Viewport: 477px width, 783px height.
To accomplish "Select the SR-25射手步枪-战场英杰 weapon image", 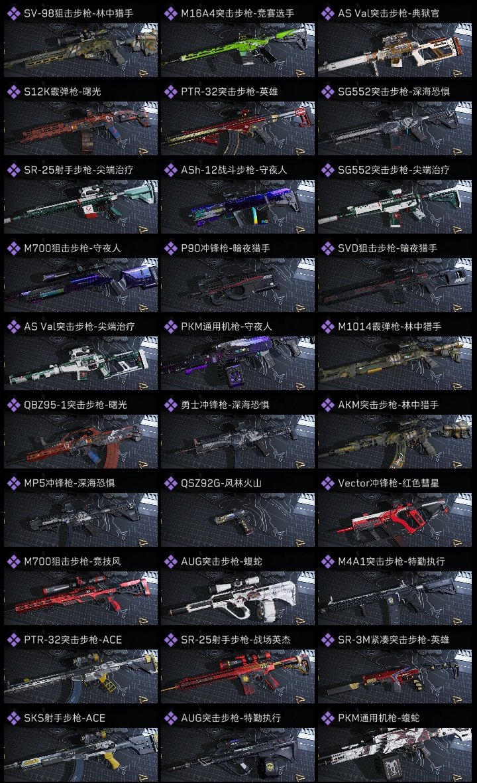I will pyautogui.click(x=238, y=677).
